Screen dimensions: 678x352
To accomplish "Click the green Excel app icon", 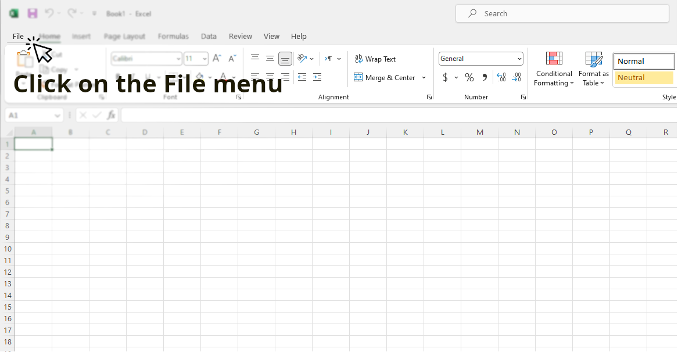I will click(14, 13).
